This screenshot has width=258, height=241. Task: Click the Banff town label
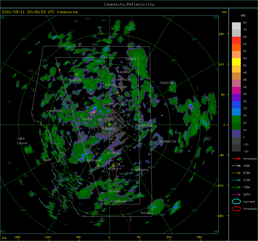click(47, 160)
